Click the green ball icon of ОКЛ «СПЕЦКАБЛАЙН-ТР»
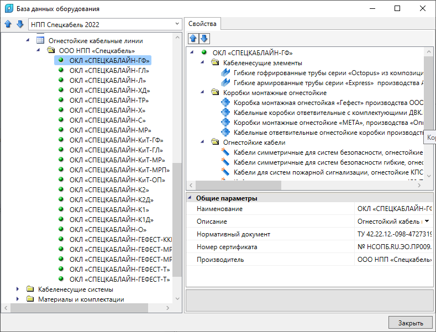Image resolution: width=436 pixels, height=332 pixels. tap(61, 100)
